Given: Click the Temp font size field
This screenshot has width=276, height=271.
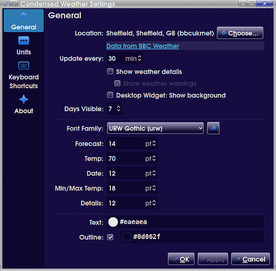Looking at the screenshot, I should point(132,158).
